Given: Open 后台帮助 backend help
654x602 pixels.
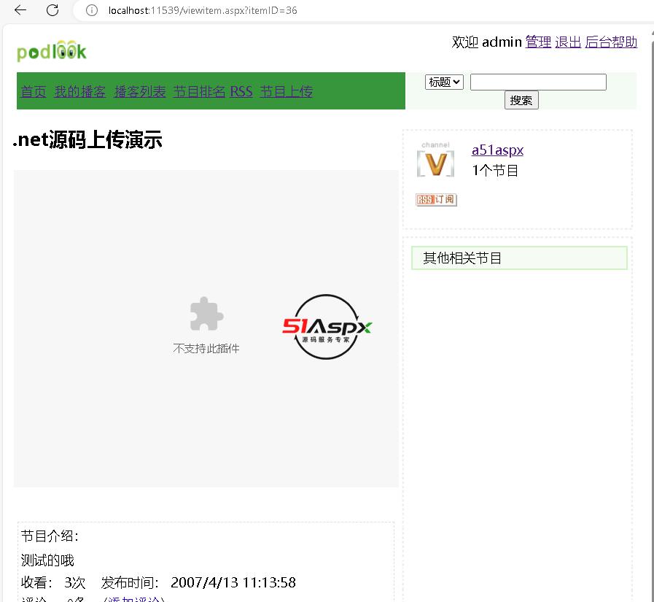Looking at the screenshot, I should click(611, 42).
